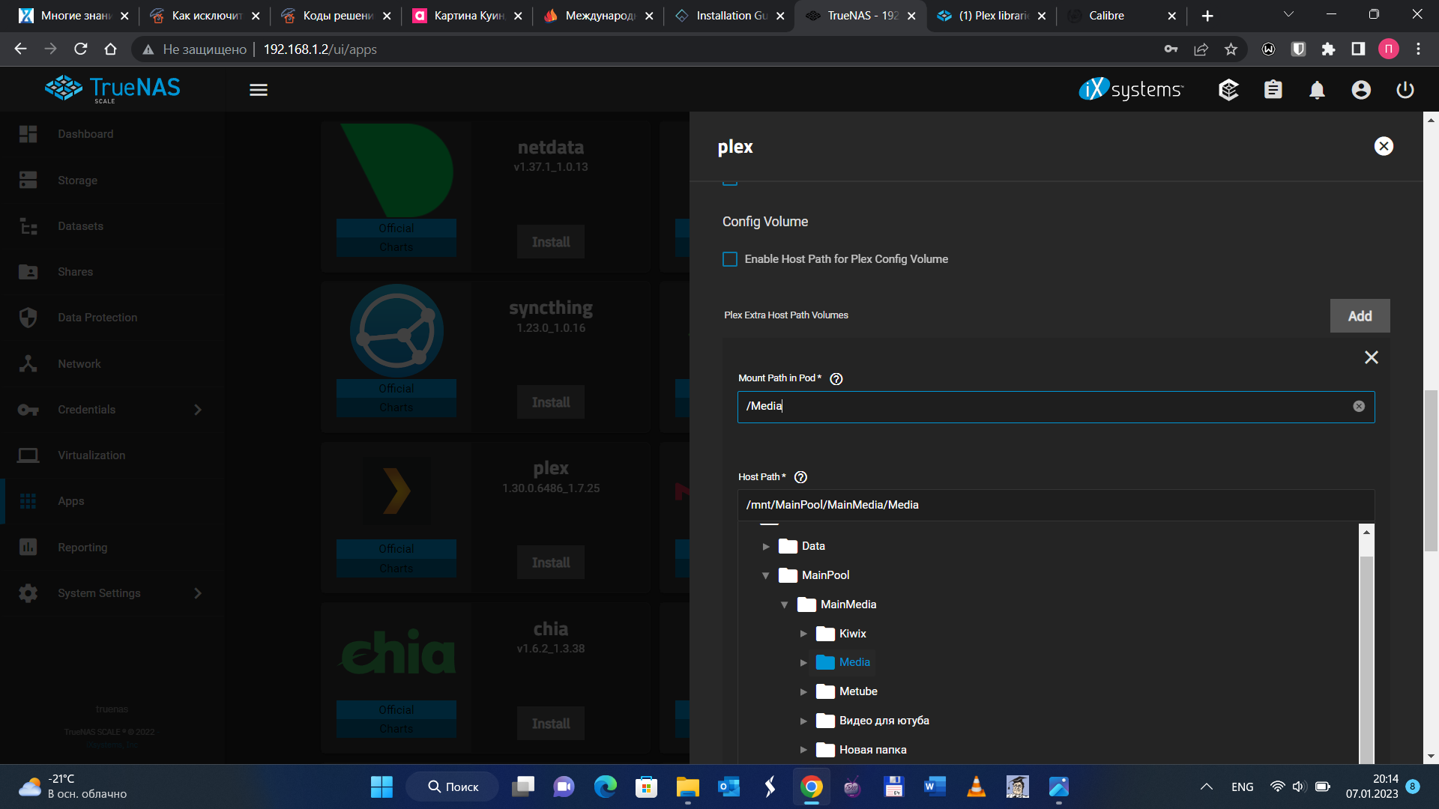1439x809 pixels.
Task: Open the browser extensions puzzle icon
Action: click(1328, 49)
